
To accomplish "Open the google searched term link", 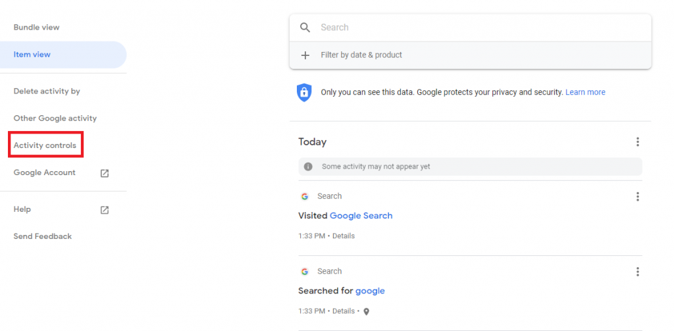I will (x=370, y=291).
